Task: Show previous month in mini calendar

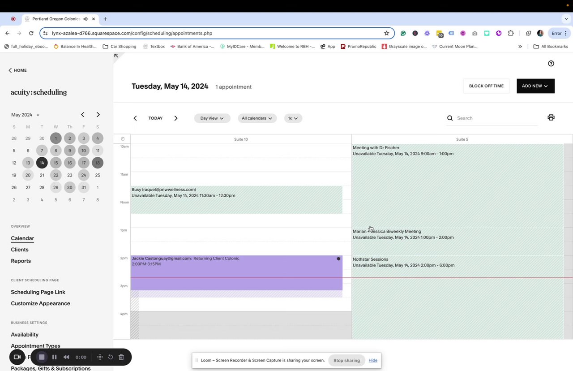Action: [82, 115]
